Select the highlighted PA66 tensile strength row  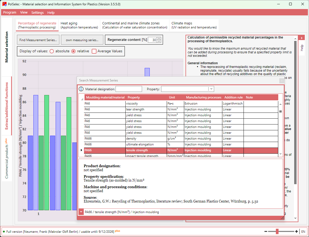point(181,150)
